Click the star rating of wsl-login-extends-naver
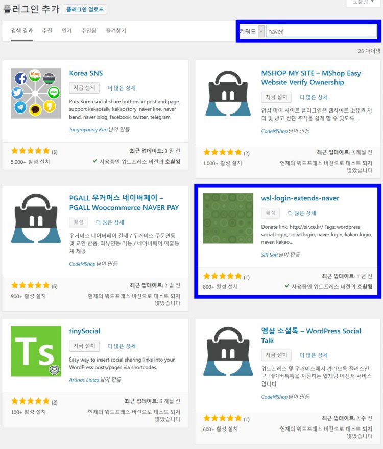The image size is (383, 449). click(222, 276)
